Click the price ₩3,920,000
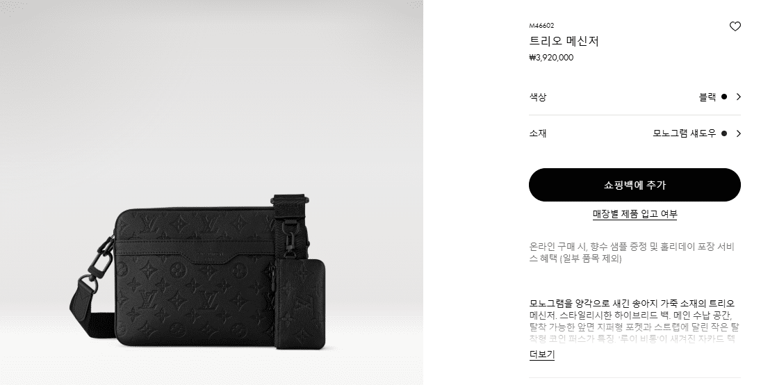Screen dimensions: 777x385 (551, 58)
